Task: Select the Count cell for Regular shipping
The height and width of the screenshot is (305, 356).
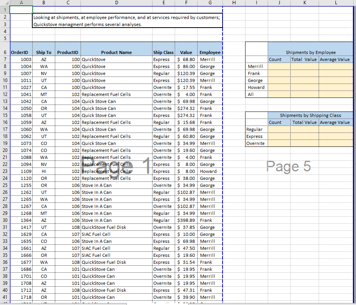Action: (279, 129)
